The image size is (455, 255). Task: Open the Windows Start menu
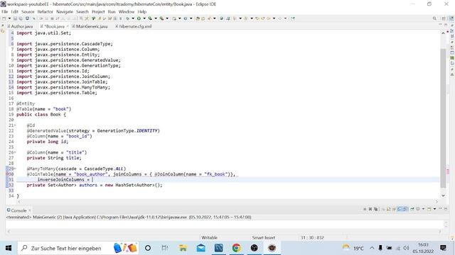point(9,248)
